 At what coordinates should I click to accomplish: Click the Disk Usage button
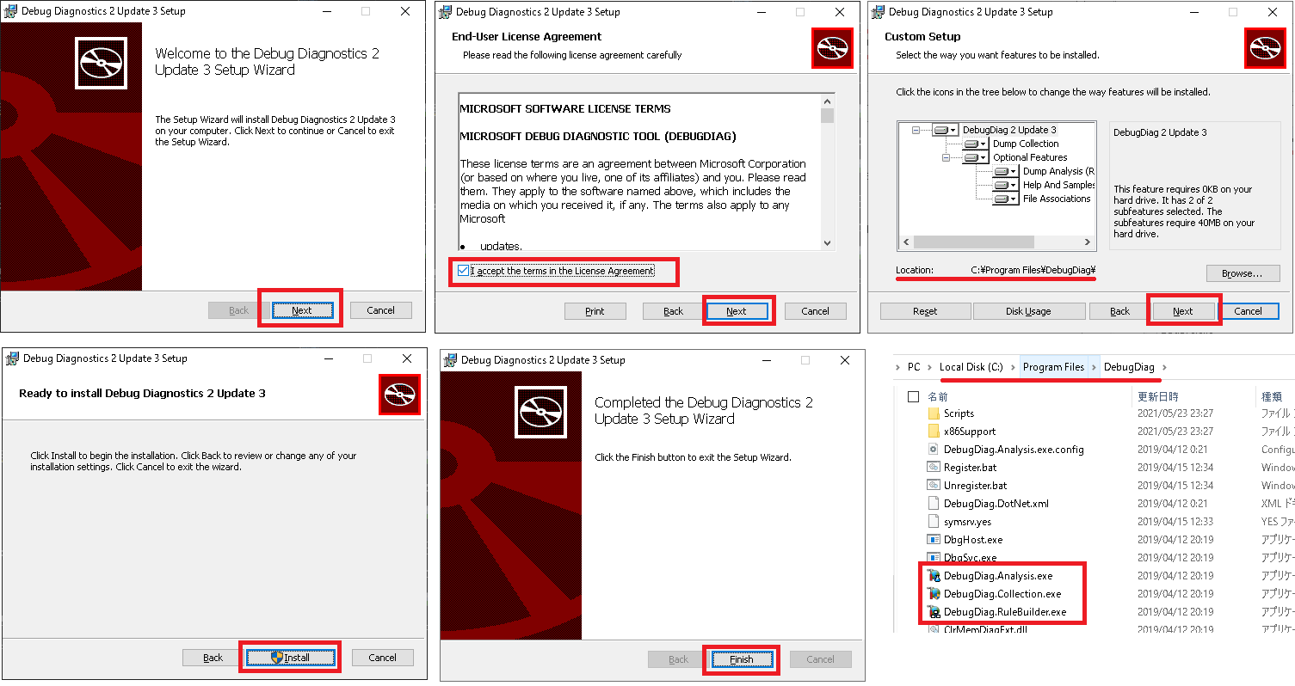coord(1028,311)
